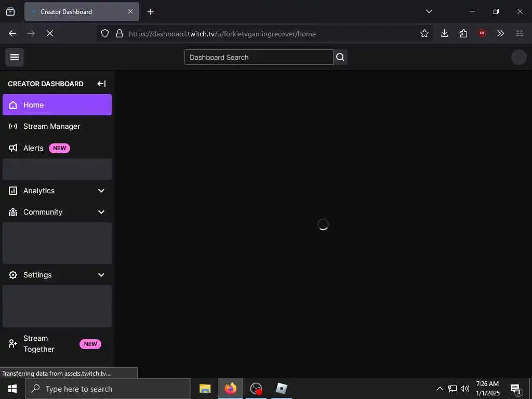
Task: Open the hamburger navigation menu in dashboard header
Action: pyautogui.click(x=14, y=57)
